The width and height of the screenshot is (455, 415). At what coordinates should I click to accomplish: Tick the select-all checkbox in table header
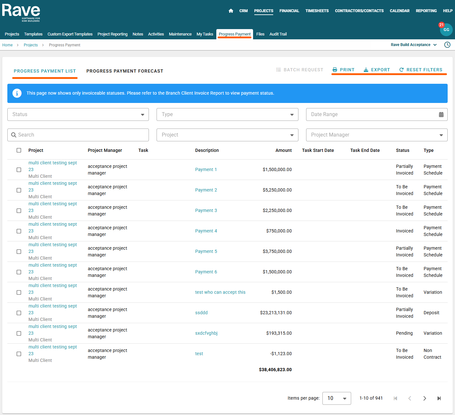pos(19,150)
